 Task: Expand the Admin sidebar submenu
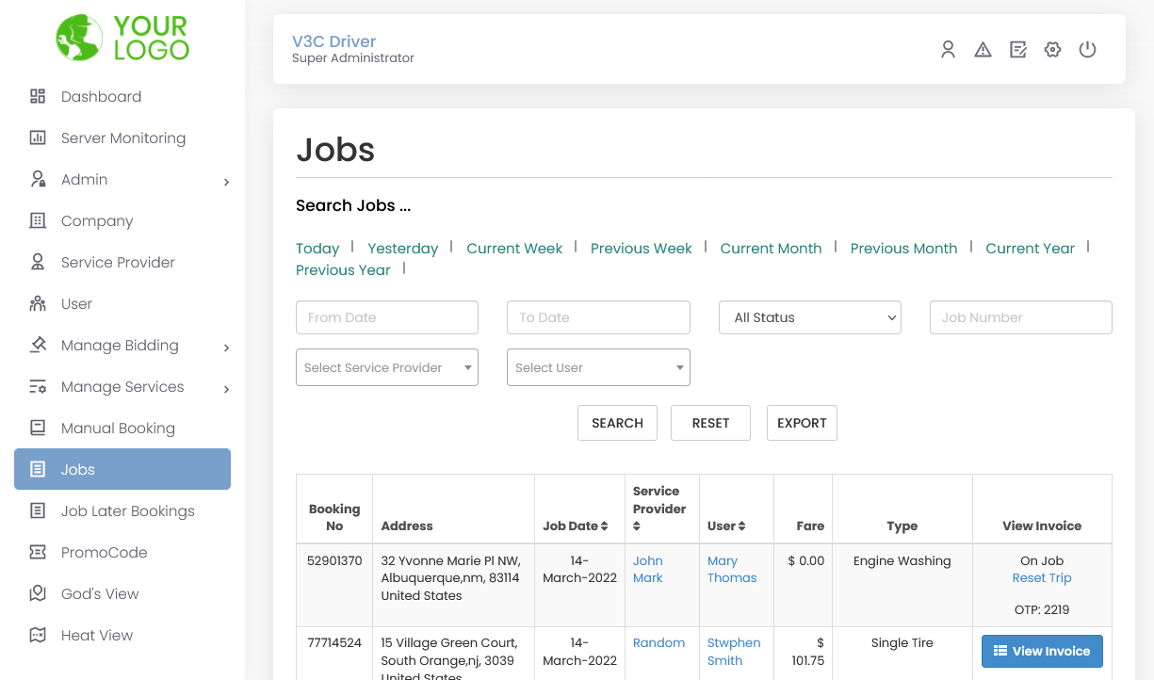coord(226,179)
